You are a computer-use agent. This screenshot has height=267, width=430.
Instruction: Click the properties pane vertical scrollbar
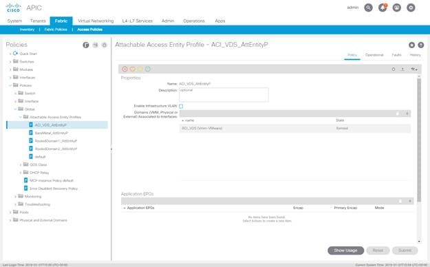click(x=419, y=140)
